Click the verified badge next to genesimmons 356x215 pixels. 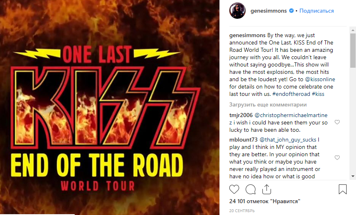[x=291, y=11]
